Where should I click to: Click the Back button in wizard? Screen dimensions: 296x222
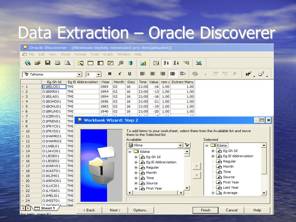tap(89, 210)
